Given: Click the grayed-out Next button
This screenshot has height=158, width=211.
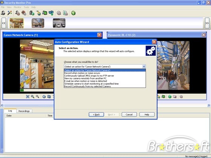Looking at the screenshot, I should [x=112, y=114].
